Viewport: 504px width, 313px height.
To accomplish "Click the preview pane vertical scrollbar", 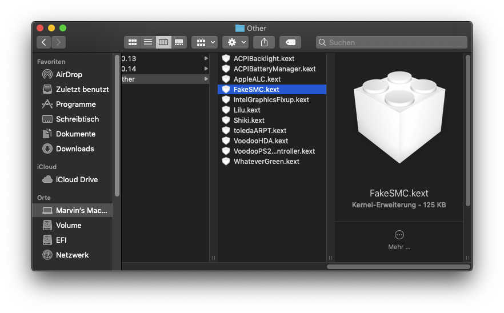I will click(468, 130).
